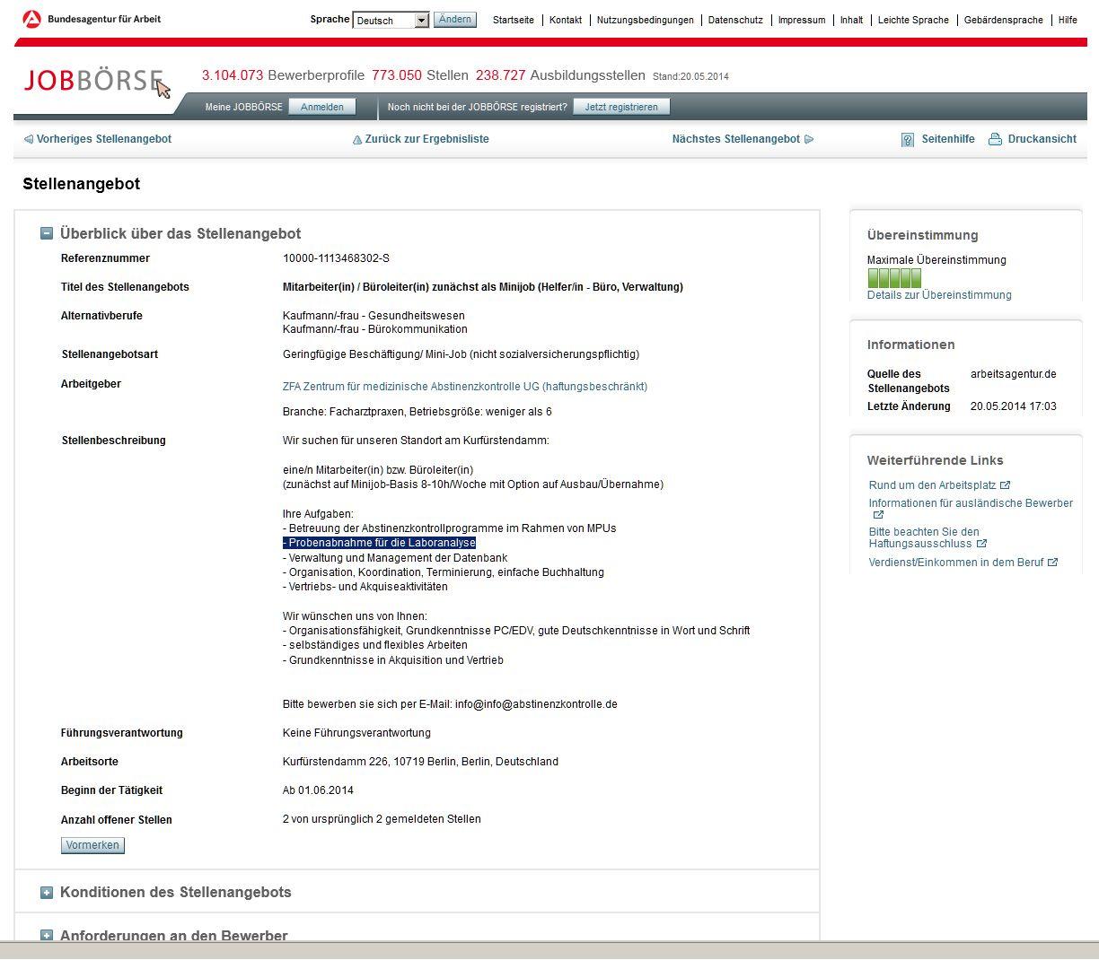Expand Konditionen des Stellenangebots section
The width and height of the screenshot is (1099, 960).
47,893
